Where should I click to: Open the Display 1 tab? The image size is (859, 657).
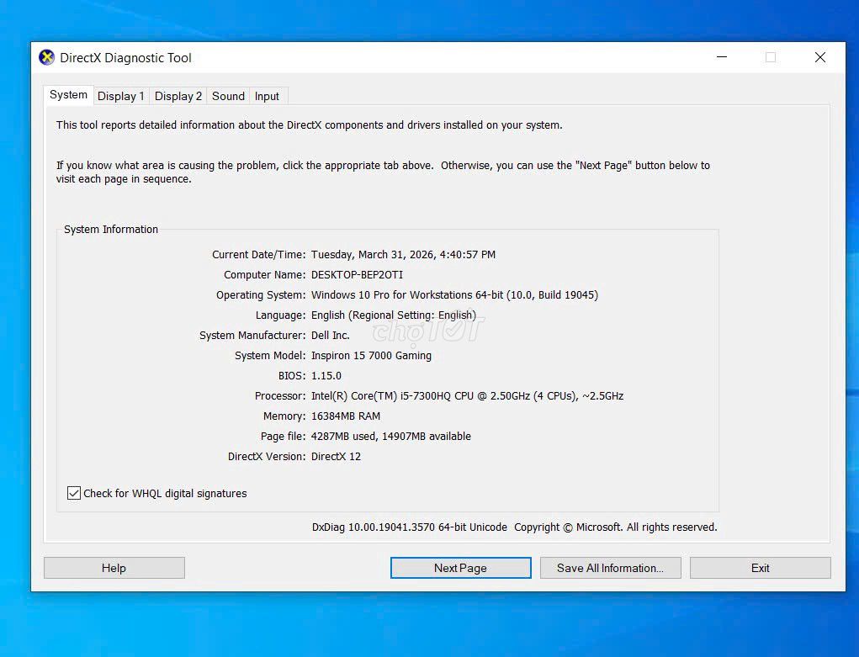point(121,96)
